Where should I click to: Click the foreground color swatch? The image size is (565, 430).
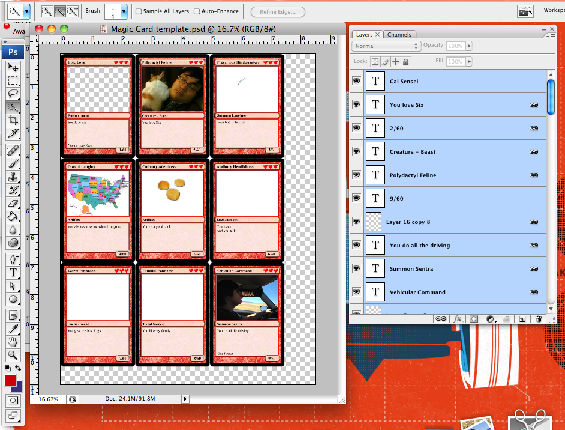10,381
